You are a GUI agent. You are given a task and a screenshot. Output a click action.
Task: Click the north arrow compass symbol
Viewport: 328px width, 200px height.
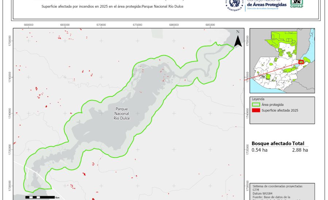pos(238,39)
